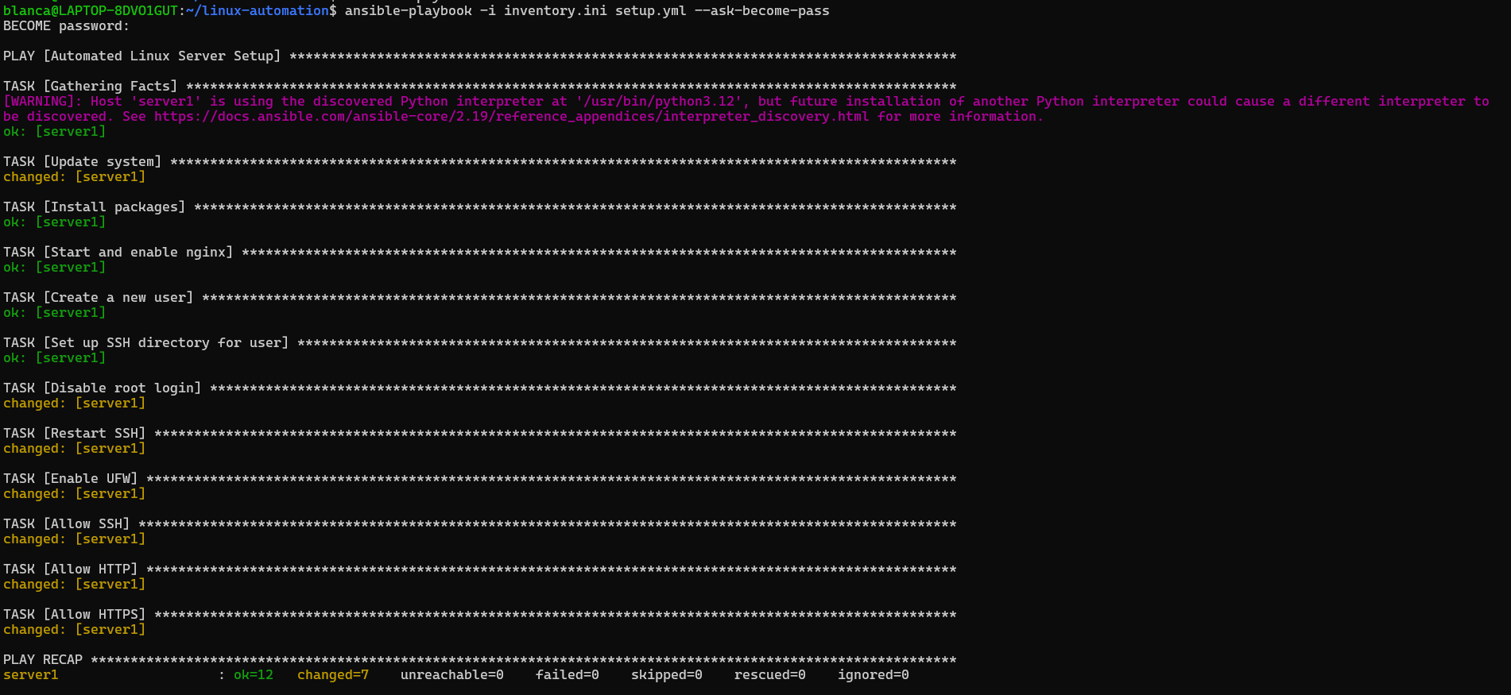The width and height of the screenshot is (1511, 695).
Task: Click 'TASK [Restart SSH]' header
Action: [74, 434]
